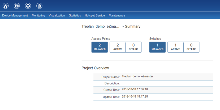The width and height of the screenshot is (220, 110).
Task: Click update time value 2016-10-18 18:17:28
Action: pyautogui.click(x=135, y=96)
